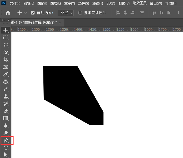Activate the Brush tool
The height and width of the screenshot is (158, 183).
tap(5, 89)
